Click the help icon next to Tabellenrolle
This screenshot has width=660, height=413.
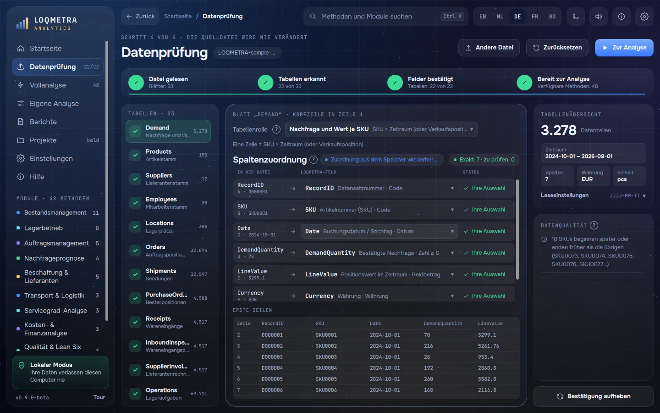pos(276,129)
